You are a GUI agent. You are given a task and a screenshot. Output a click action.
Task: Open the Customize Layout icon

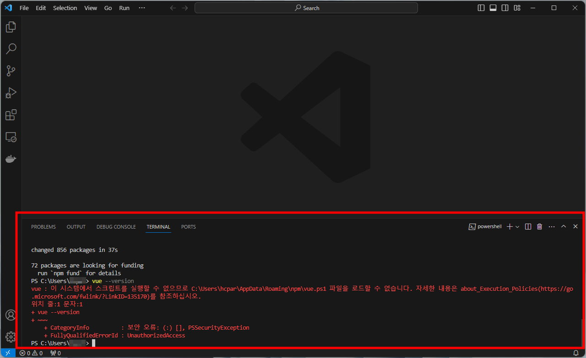tap(517, 8)
